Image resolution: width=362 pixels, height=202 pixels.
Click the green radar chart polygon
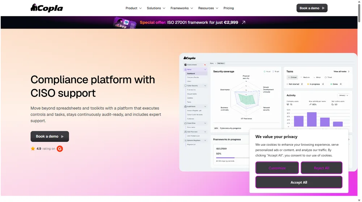tap(247, 98)
